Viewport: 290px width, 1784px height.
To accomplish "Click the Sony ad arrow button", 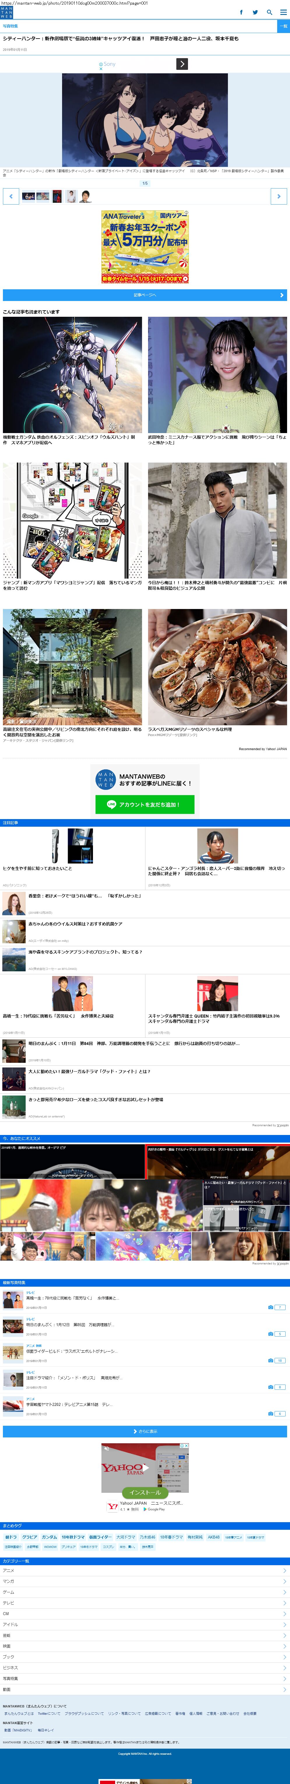I will (182, 64).
